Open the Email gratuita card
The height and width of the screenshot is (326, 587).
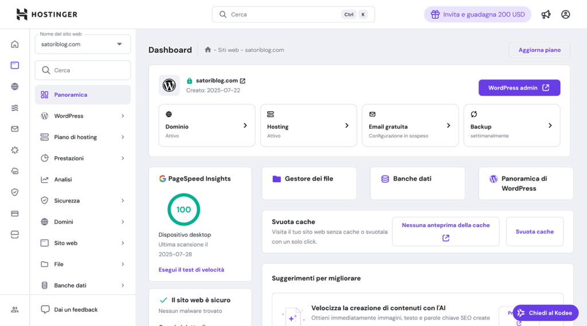click(410, 125)
